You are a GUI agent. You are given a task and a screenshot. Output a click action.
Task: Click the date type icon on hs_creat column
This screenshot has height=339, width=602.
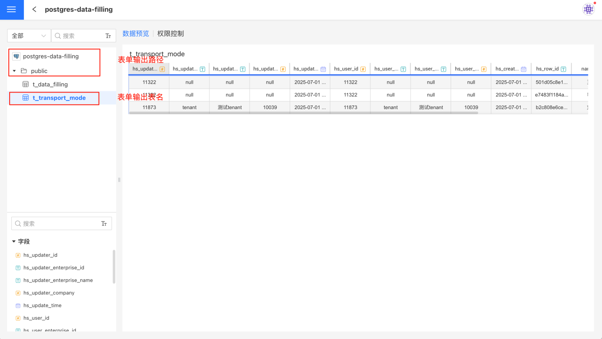click(523, 69)
